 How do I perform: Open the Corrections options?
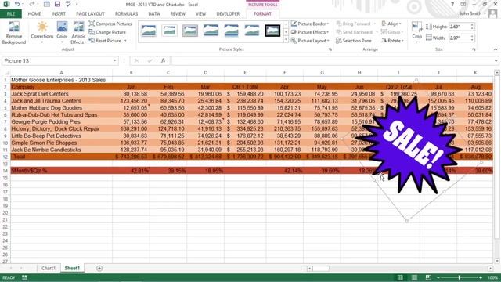pyautogui.click(x=42, y=33)
